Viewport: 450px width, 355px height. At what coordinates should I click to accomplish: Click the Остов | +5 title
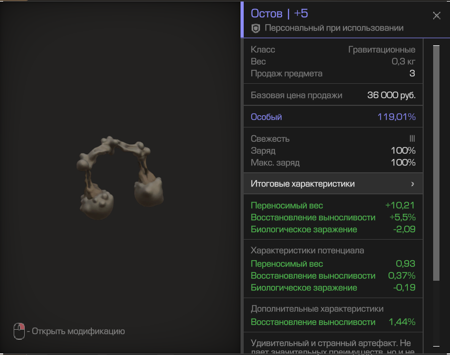(279, 14)
